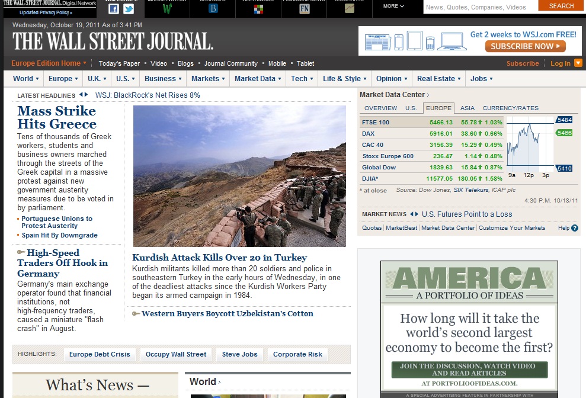Click the SUBSCRIBE NOW button in banner
586x398 pixels.
(525, 46)
